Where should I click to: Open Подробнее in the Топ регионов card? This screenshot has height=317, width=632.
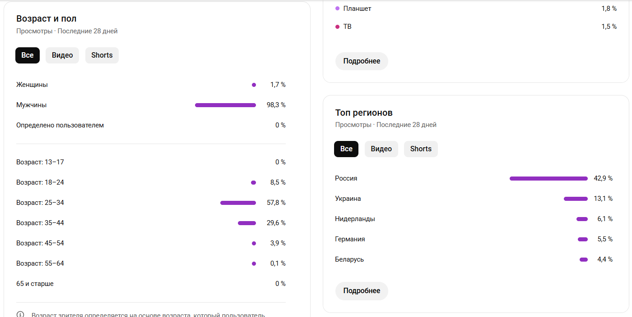[x=362, y=291]
